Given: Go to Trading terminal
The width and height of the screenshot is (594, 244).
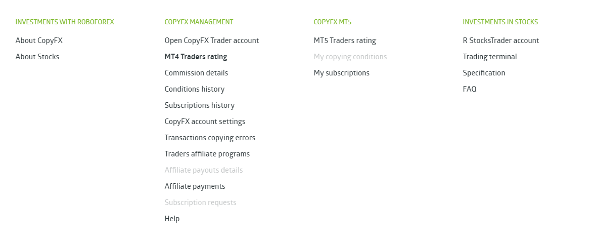Looking at the screenshot, I should 489,57.
